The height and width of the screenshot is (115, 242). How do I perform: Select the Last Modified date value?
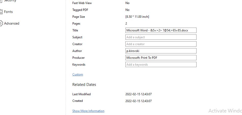pyautogui.click(x=138, y=94)
